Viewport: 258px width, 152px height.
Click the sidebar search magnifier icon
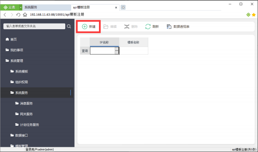tap(69, 26)
